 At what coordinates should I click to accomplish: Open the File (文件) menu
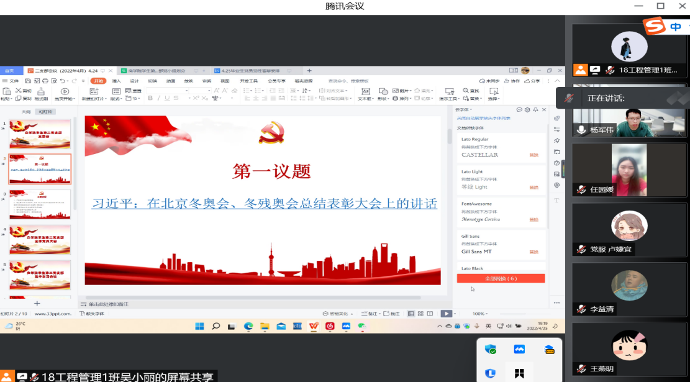(11, 81)
